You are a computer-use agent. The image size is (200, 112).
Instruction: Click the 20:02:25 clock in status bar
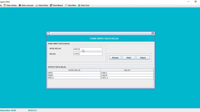tap(32, 110)
